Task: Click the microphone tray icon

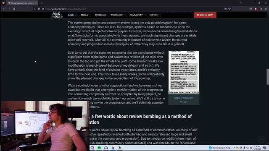Action: [244, 148]
